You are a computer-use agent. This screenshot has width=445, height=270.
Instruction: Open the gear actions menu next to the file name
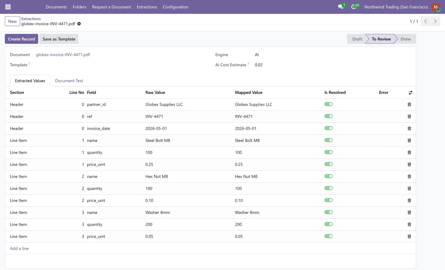79,24
